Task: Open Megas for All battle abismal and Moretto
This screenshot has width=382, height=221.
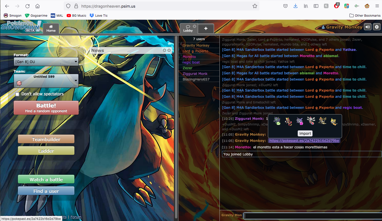Action: 280,73
